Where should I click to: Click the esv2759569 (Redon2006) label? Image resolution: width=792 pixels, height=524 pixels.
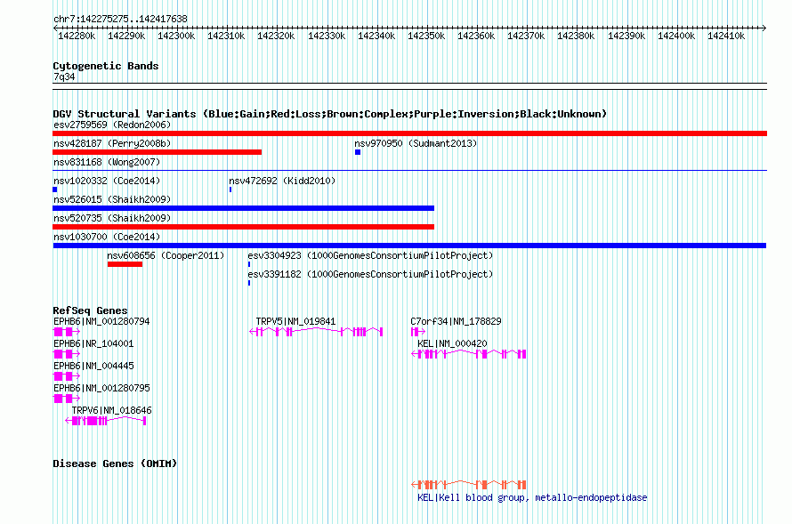(x=112, y=125)
